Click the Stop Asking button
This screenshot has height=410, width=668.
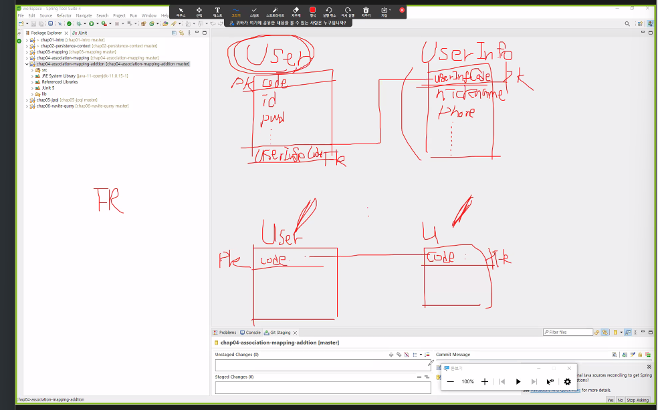[638, 400]
